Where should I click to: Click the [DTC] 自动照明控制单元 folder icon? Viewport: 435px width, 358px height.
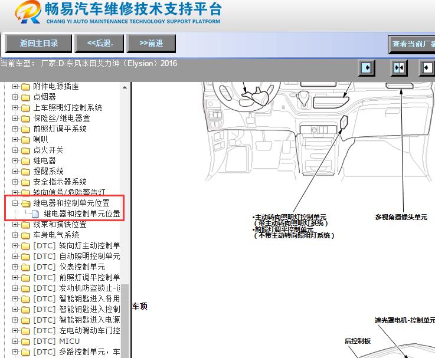pyautogui.click(x=25, y=257)
